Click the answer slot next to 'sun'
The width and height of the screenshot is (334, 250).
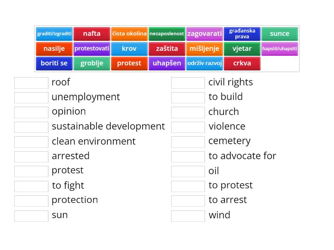click(31, 215)
